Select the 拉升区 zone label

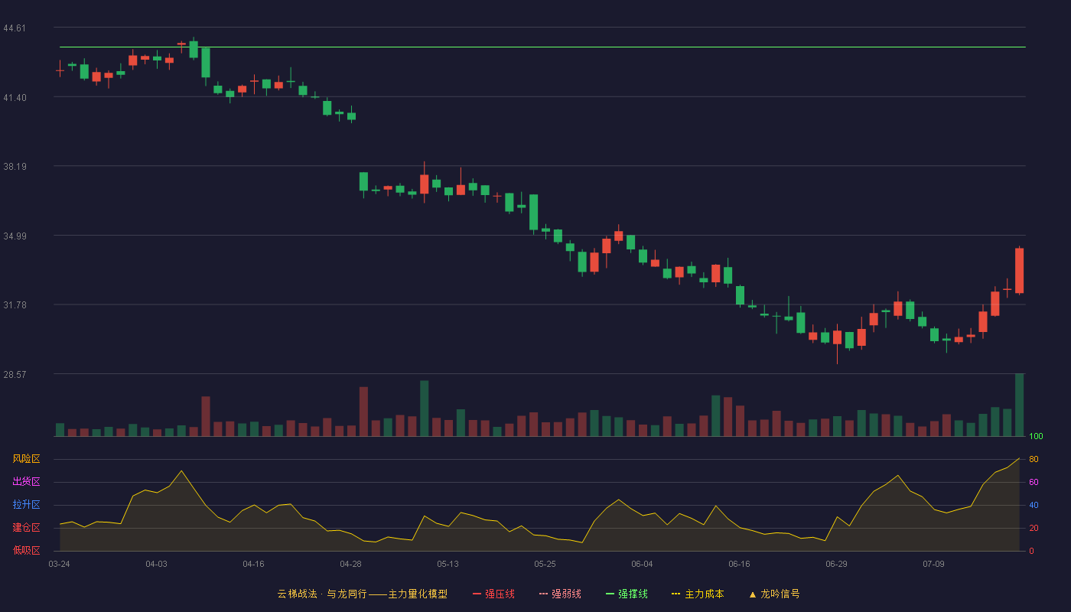[x=26, y=505]
